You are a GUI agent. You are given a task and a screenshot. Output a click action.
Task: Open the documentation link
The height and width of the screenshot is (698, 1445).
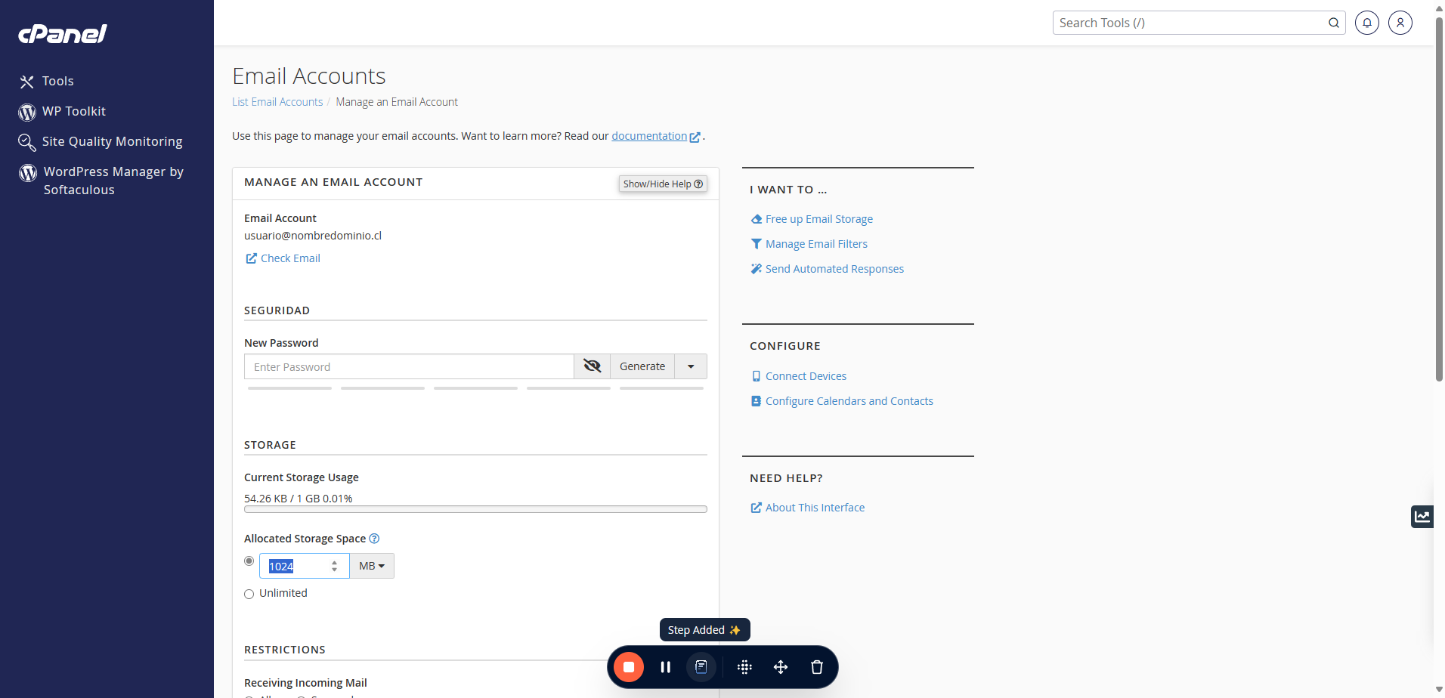tap(649, 136)
